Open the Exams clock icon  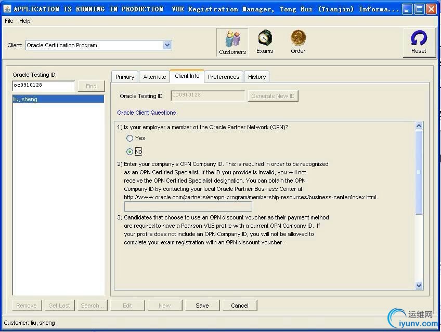click(265, 37)
